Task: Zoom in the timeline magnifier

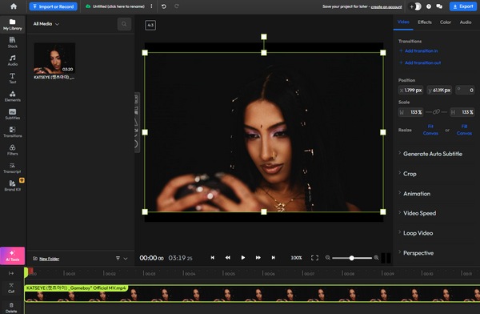Action: click(x=376, y=258)
